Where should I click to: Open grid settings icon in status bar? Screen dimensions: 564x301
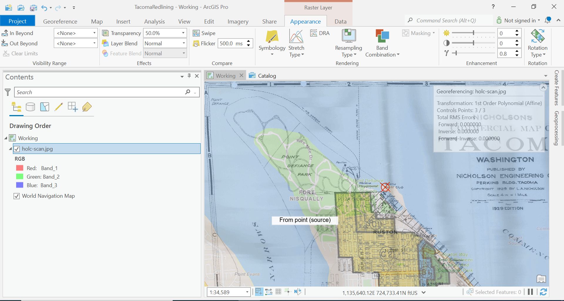click(278, 292)
